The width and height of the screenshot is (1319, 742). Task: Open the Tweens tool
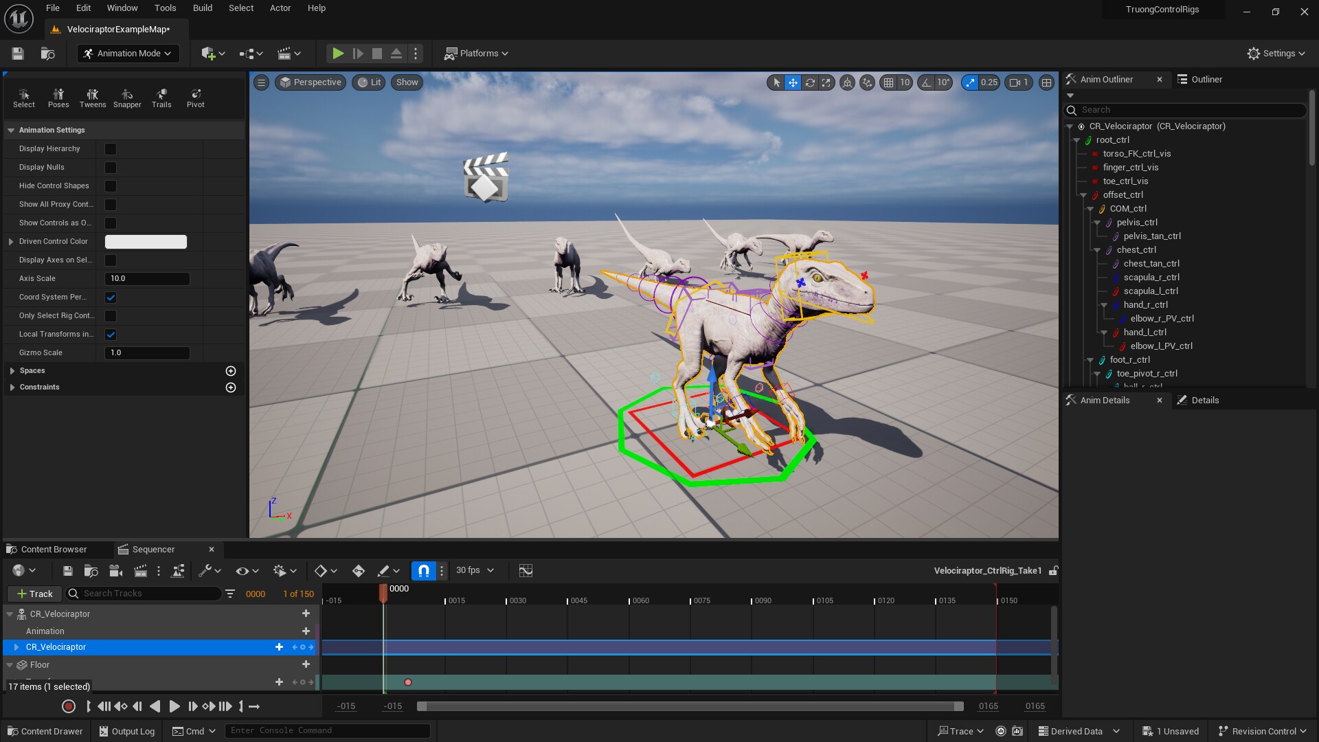click(92, 98)
